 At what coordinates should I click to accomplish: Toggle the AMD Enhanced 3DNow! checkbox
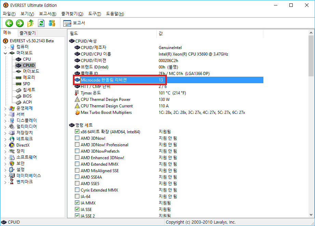77,157
